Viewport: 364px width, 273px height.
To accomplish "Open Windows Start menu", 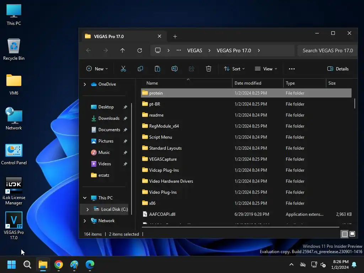I will click(11, 264).
